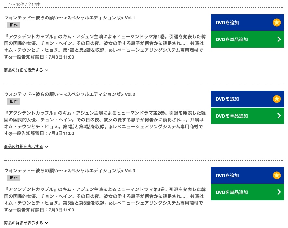
Task: Click the star icon on Vol.1's DVDを追加
Action: (277, 23)
